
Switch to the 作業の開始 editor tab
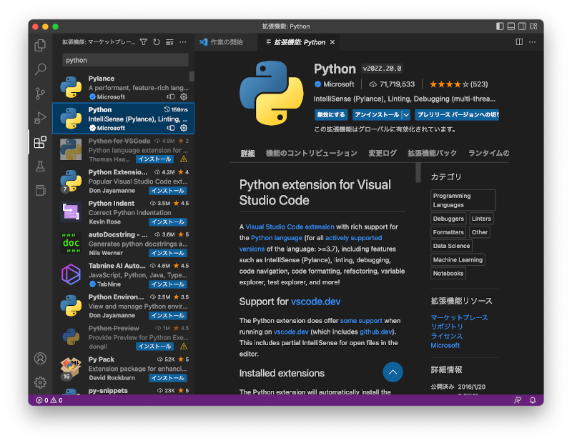coord(226,42)
